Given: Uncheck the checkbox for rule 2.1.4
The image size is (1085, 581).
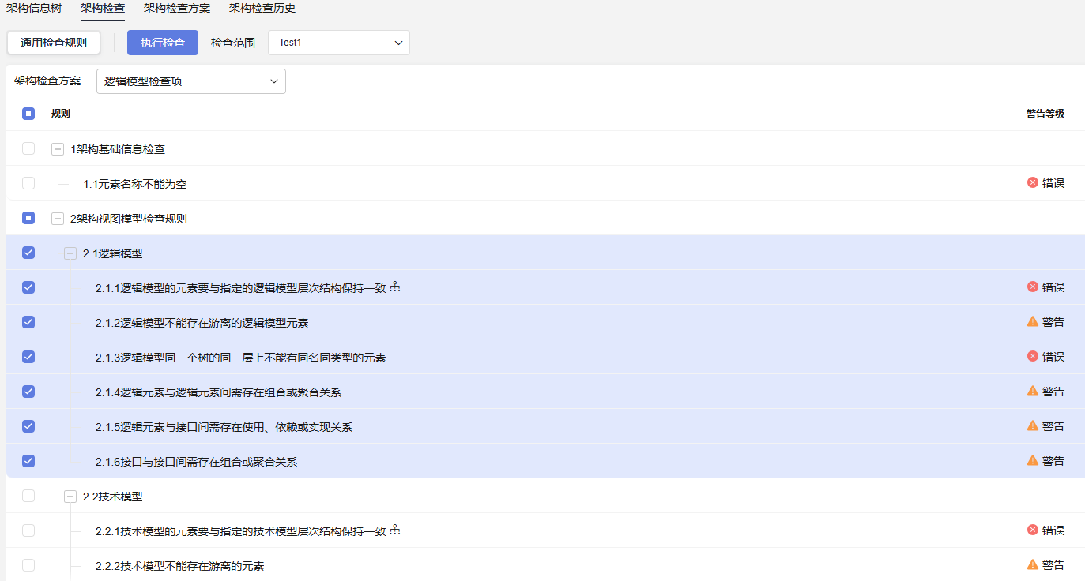Looking at the screenshot, I should pyautogui.click(x=28, y=392).
